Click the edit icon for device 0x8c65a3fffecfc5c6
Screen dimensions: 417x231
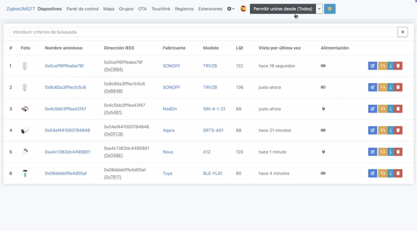tap(372, 87)
